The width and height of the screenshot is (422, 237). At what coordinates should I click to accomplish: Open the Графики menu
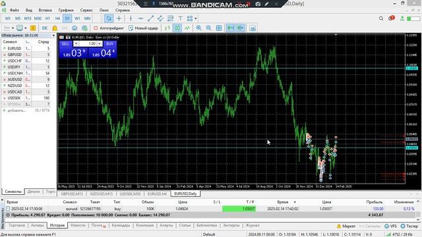point(66,11)
